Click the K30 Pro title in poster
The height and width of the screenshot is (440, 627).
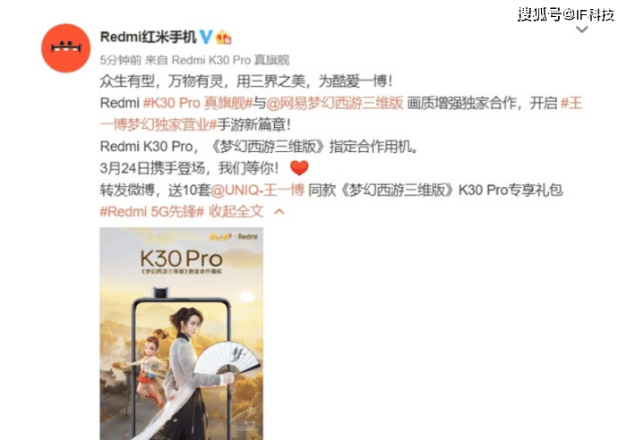coord(181,259)
